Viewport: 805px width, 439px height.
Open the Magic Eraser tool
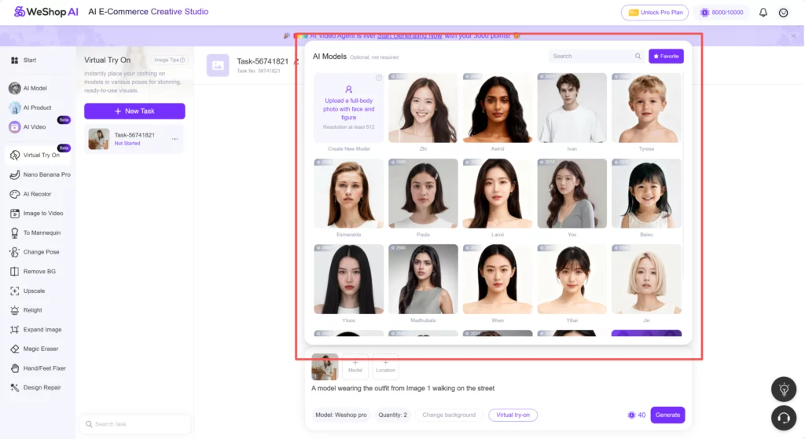[x=35, y=349]
